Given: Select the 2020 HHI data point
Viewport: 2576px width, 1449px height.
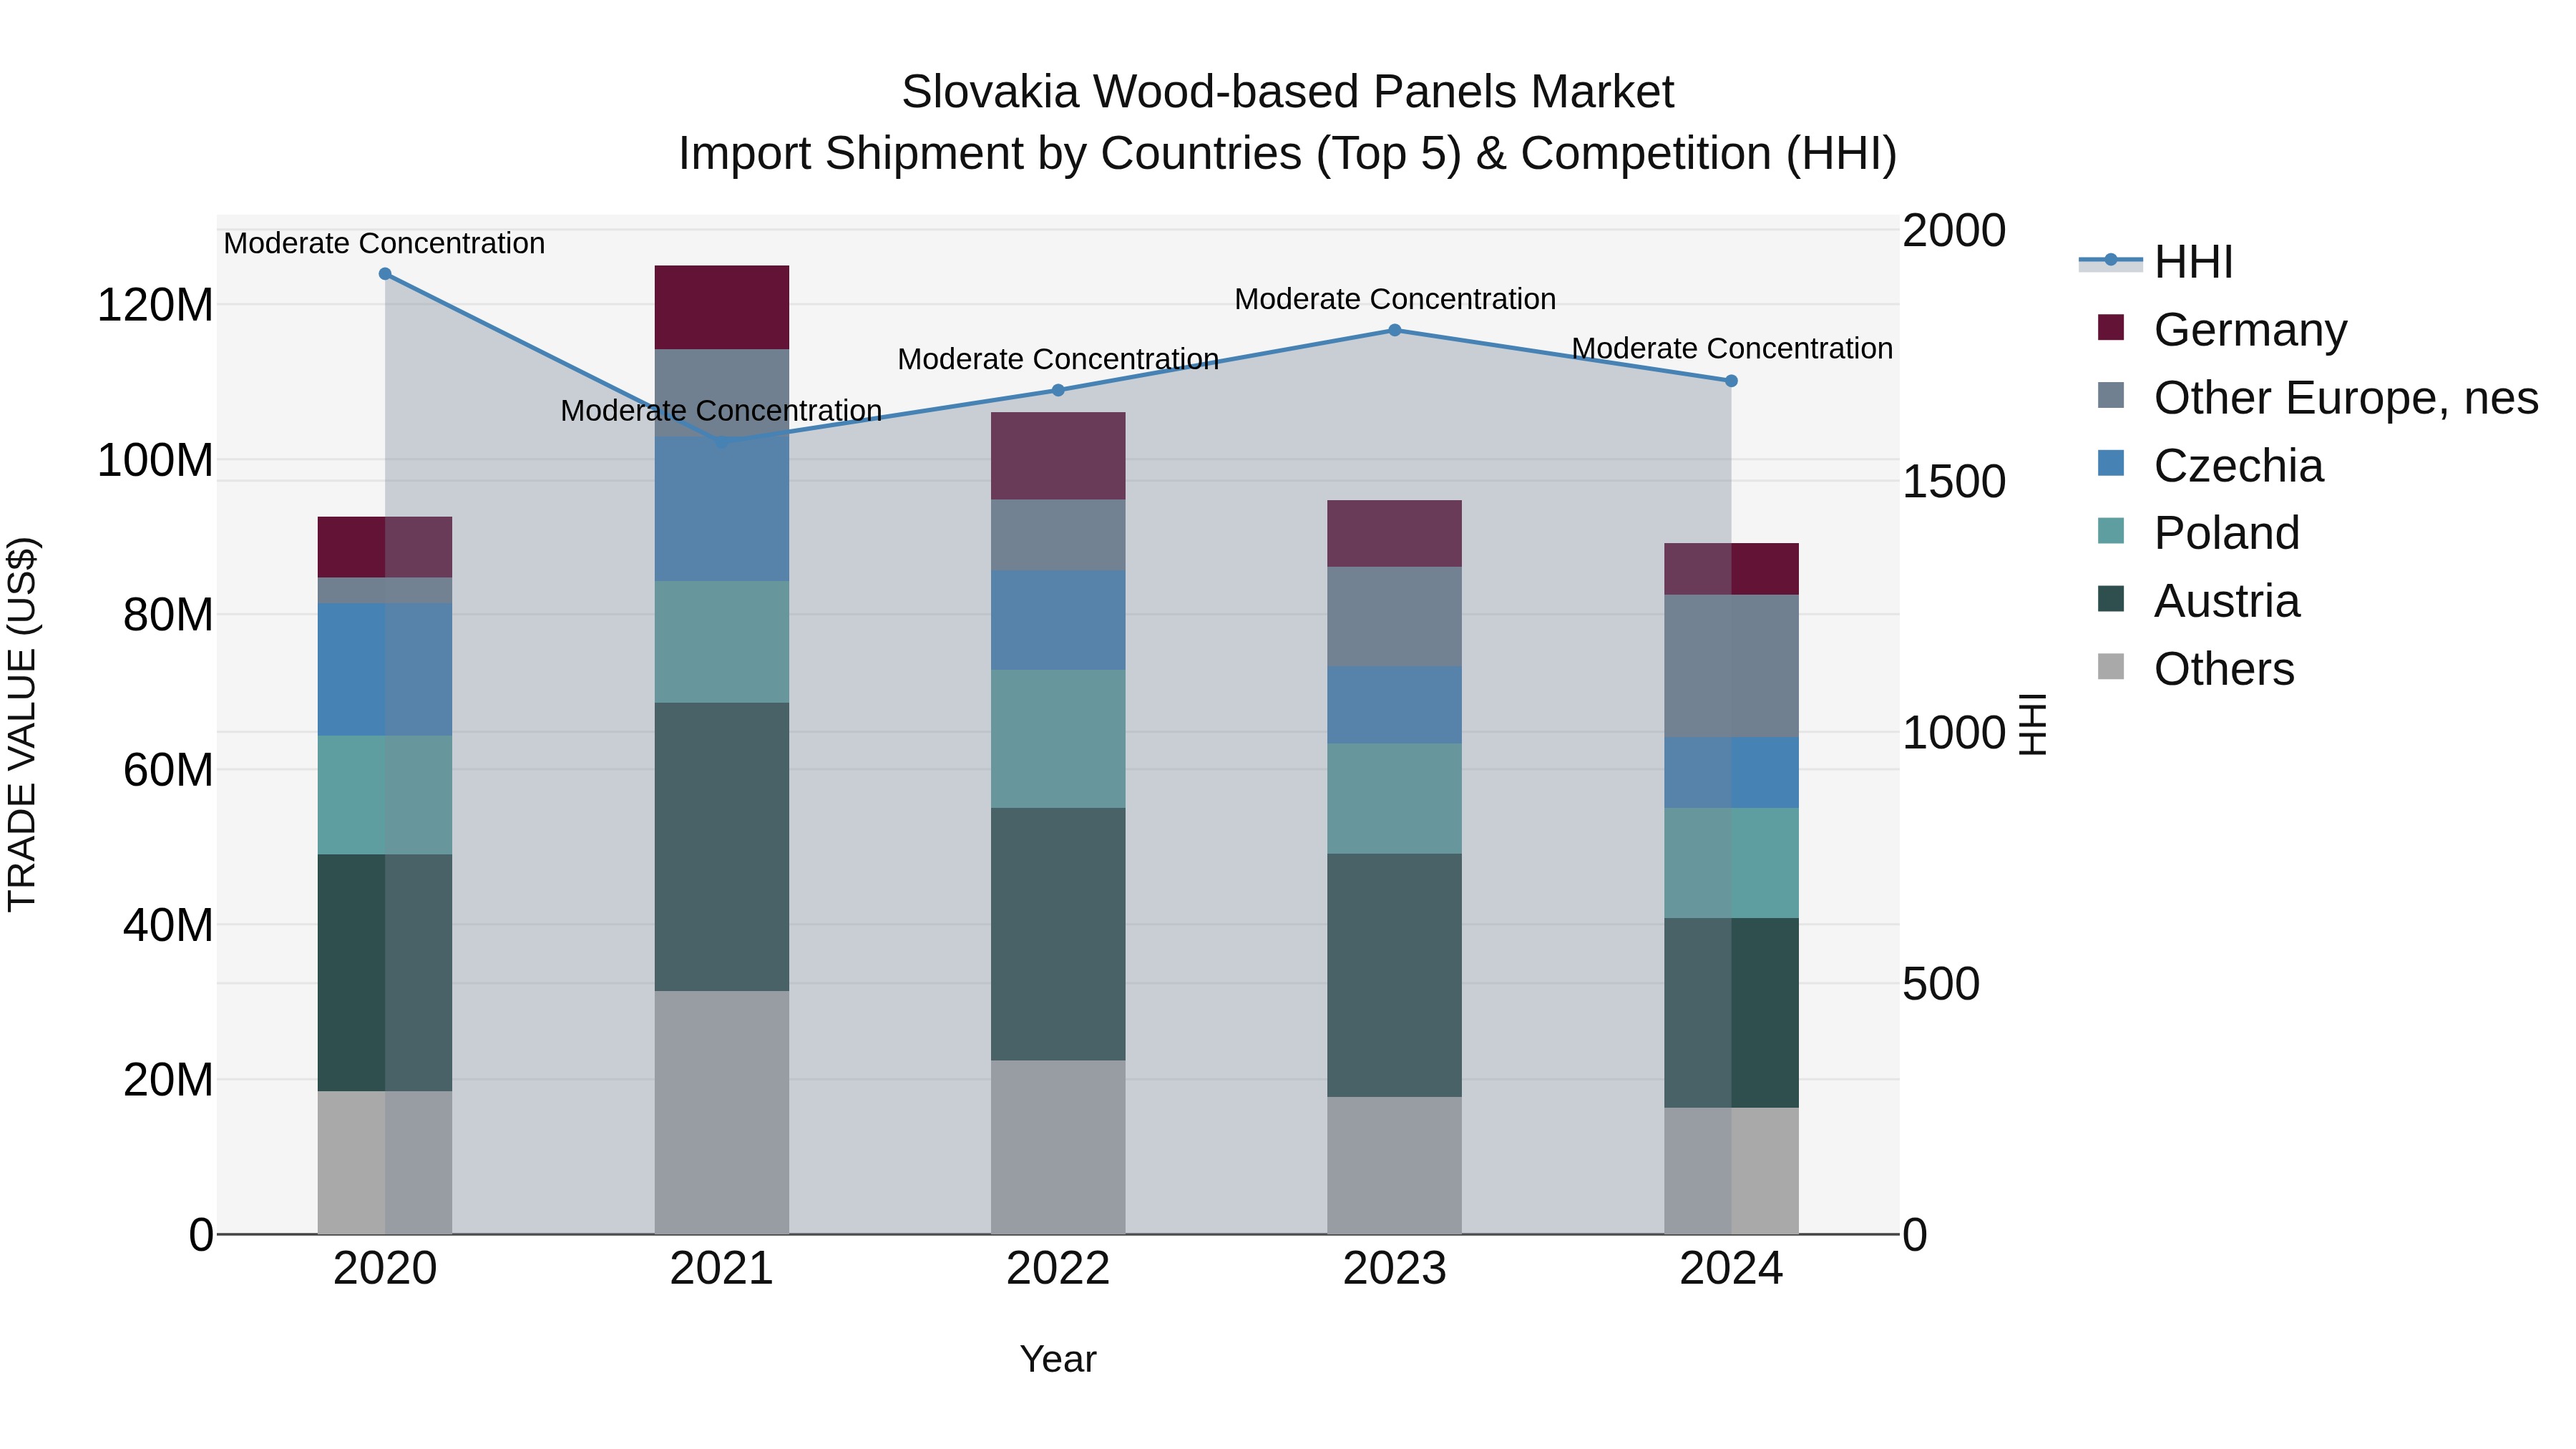Looking at the screenshot, I should tap(385, 274).
